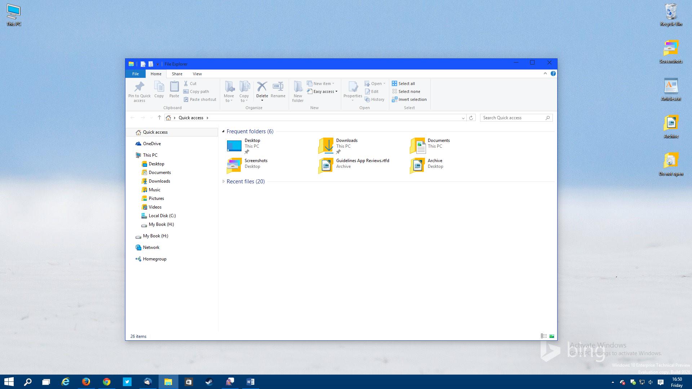The height and width of the screenshot is (389, 692).
Task: Switch to large thumbnails view in status bar
Action: (x=551, y=336)
